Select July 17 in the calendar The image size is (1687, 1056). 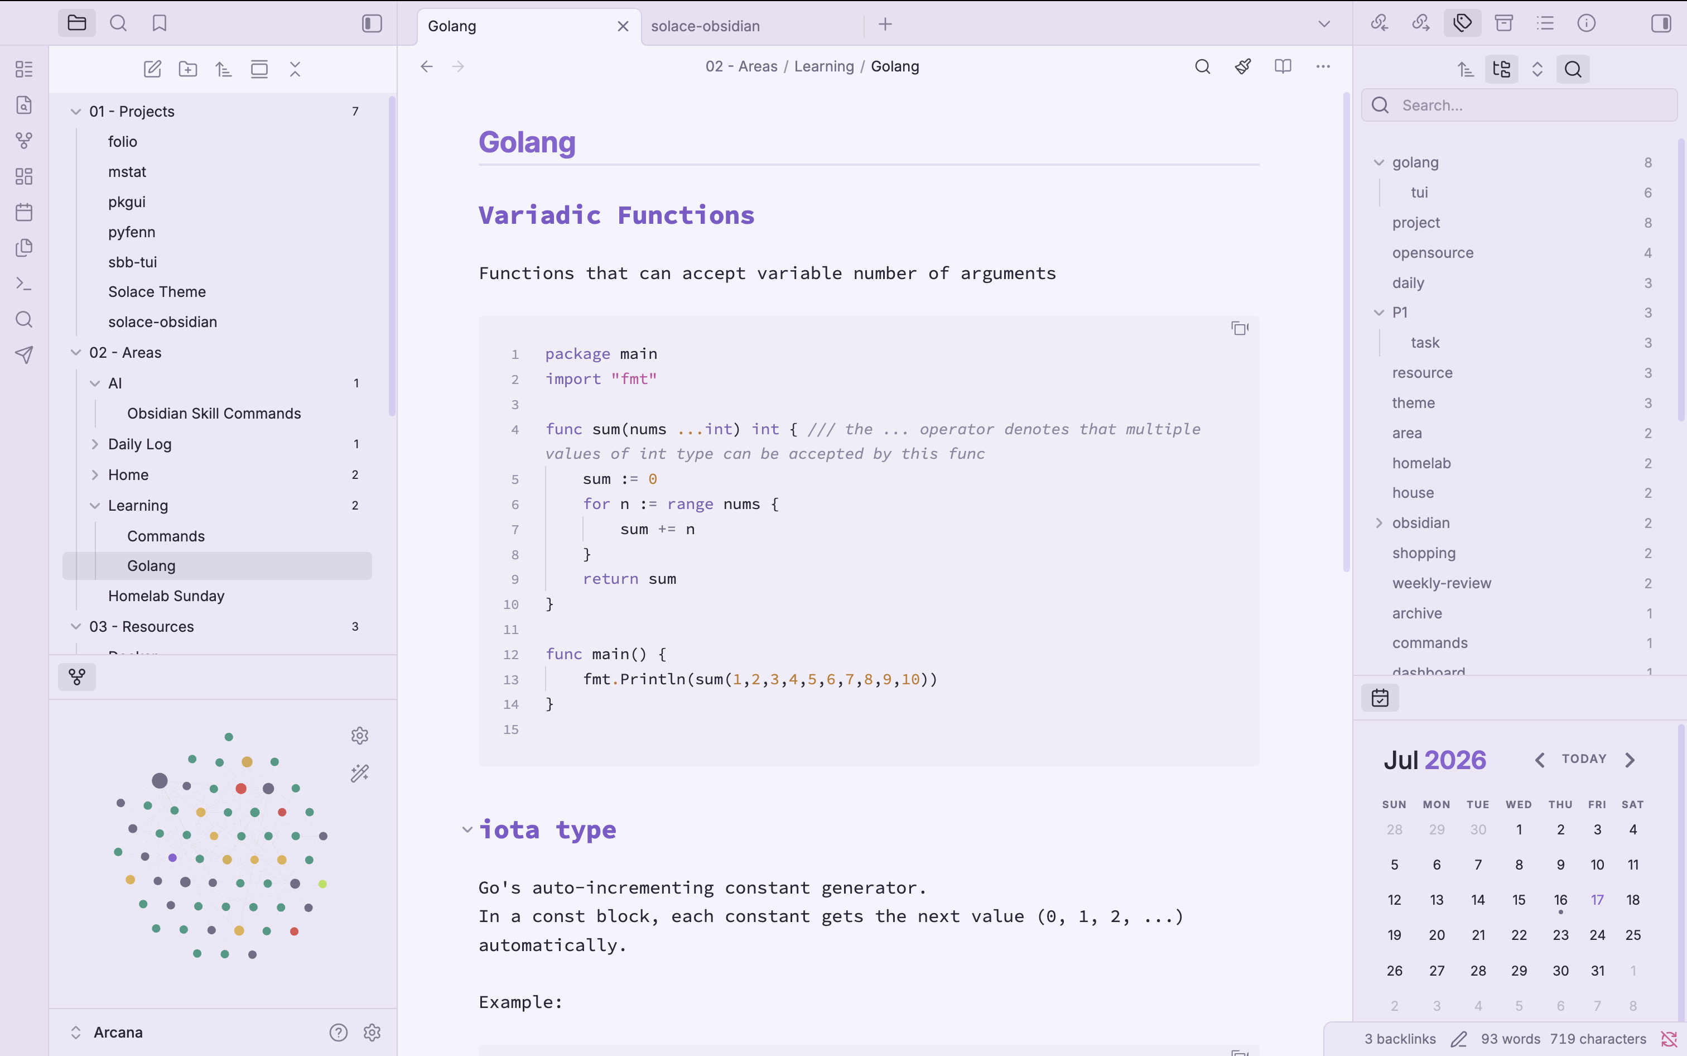(1597, 900)
